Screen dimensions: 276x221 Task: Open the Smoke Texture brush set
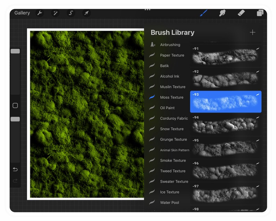click(169, 160)
